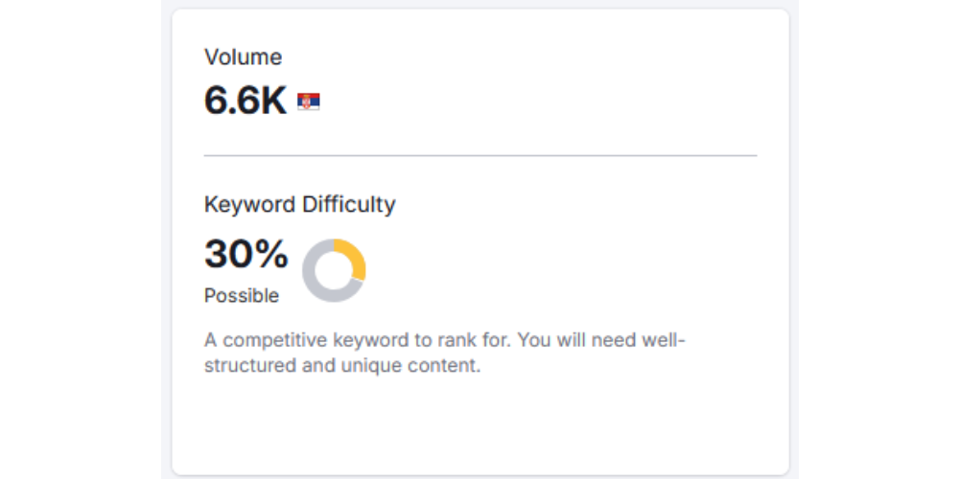The height and width of the screenshot is (479, 959).
Task: Click the Keyword Difficulty donut chart
Action: [x=334, y=271]
